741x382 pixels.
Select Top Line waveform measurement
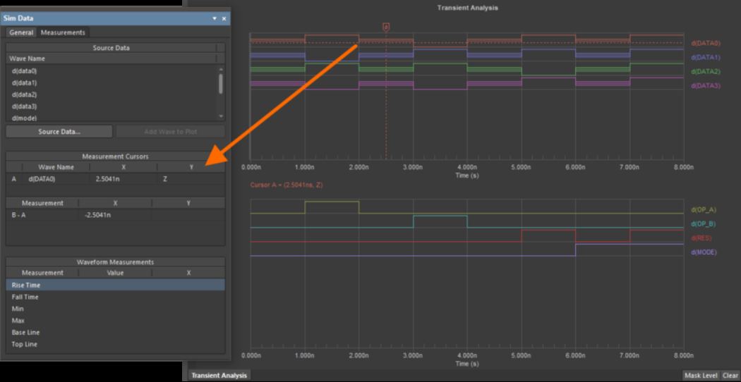click(x=115, y=344)
